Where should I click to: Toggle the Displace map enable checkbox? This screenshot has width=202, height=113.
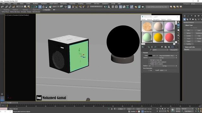click(x=176, y=66)
